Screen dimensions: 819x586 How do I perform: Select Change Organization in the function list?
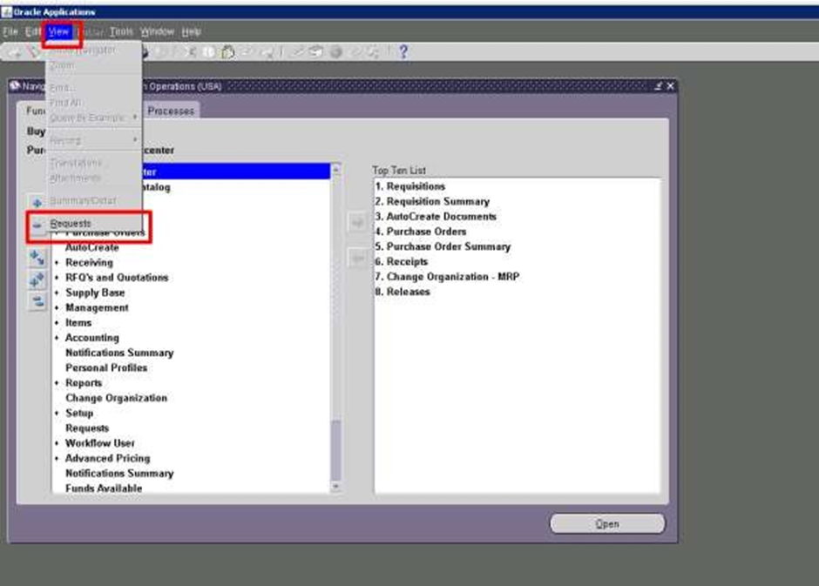[x=116, y=398]
